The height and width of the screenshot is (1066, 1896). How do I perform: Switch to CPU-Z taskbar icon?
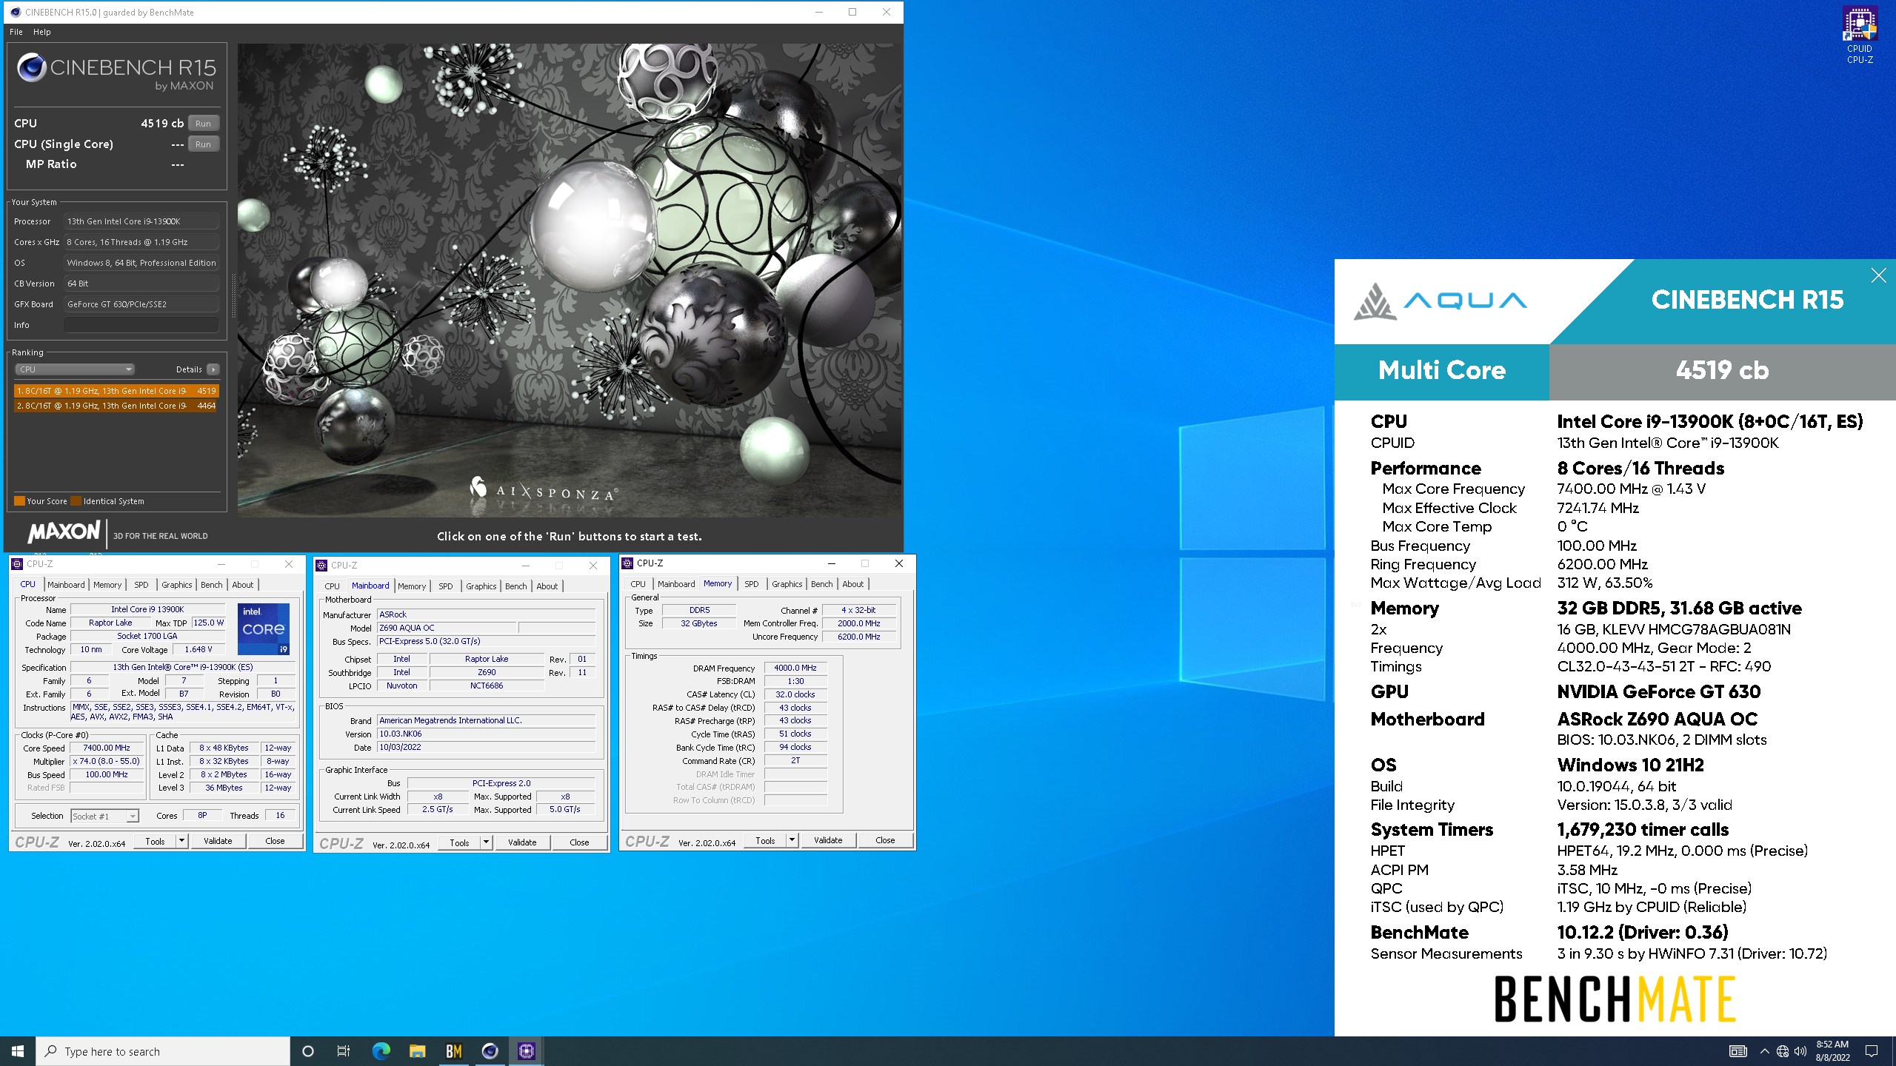(527, 1051)
